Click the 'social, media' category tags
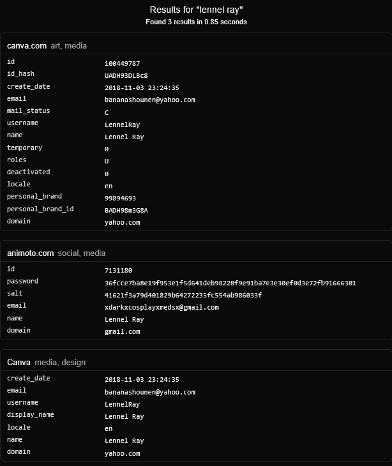The image size is (392, 466). pos(82,253)
